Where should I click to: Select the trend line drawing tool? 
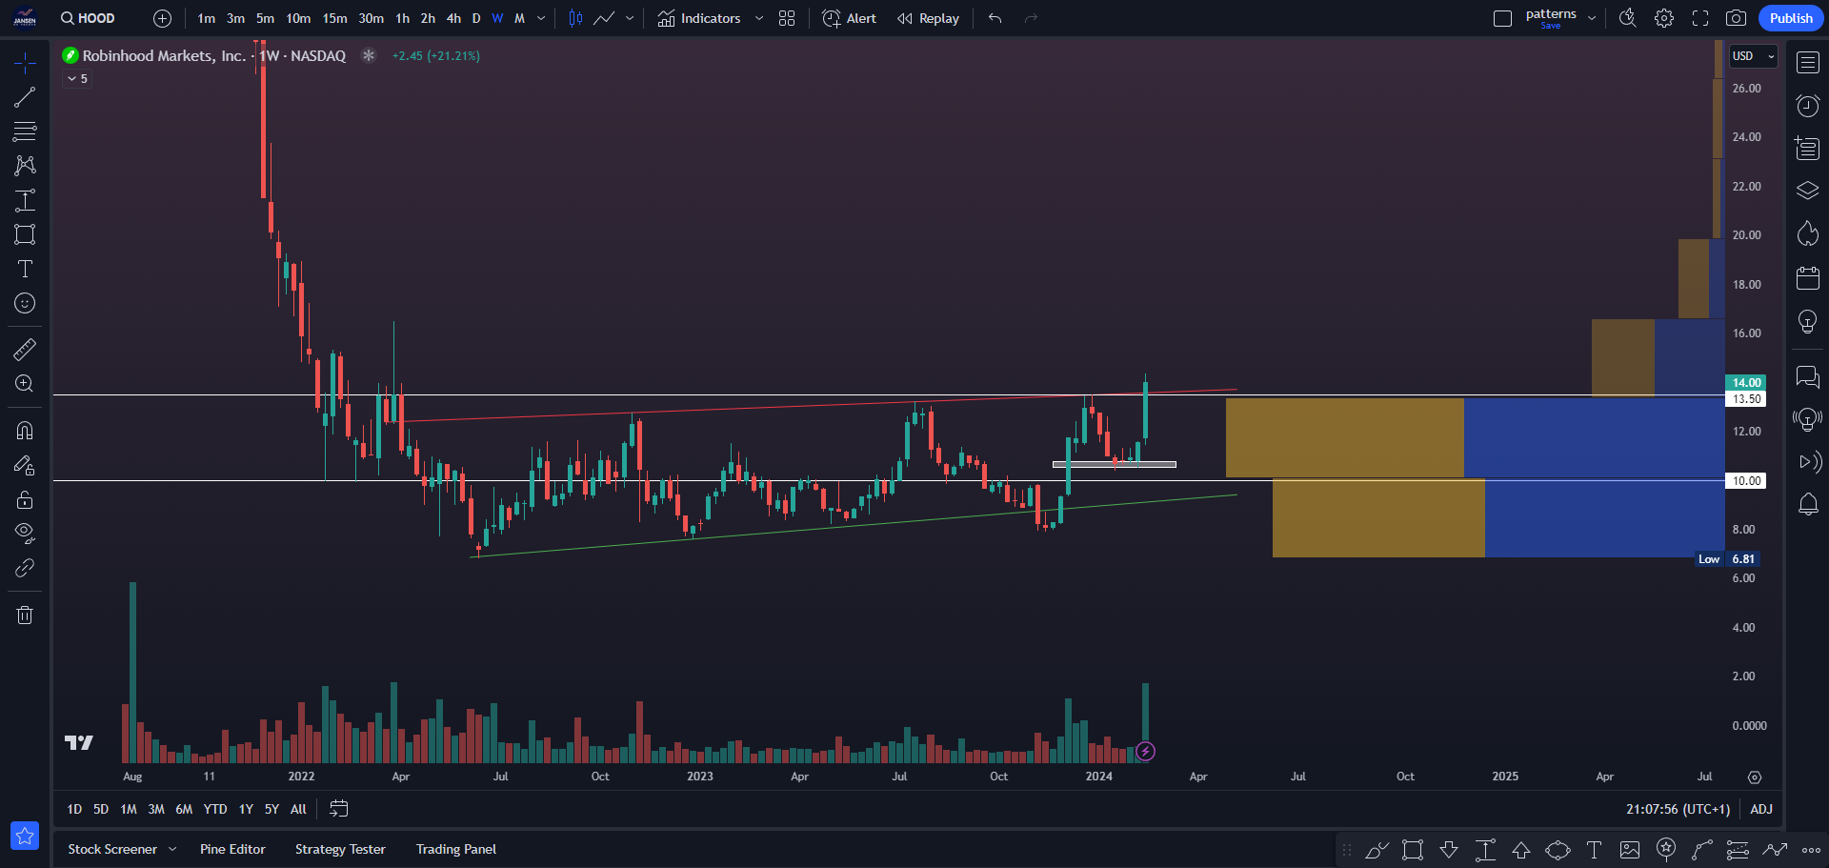point(25,97)
